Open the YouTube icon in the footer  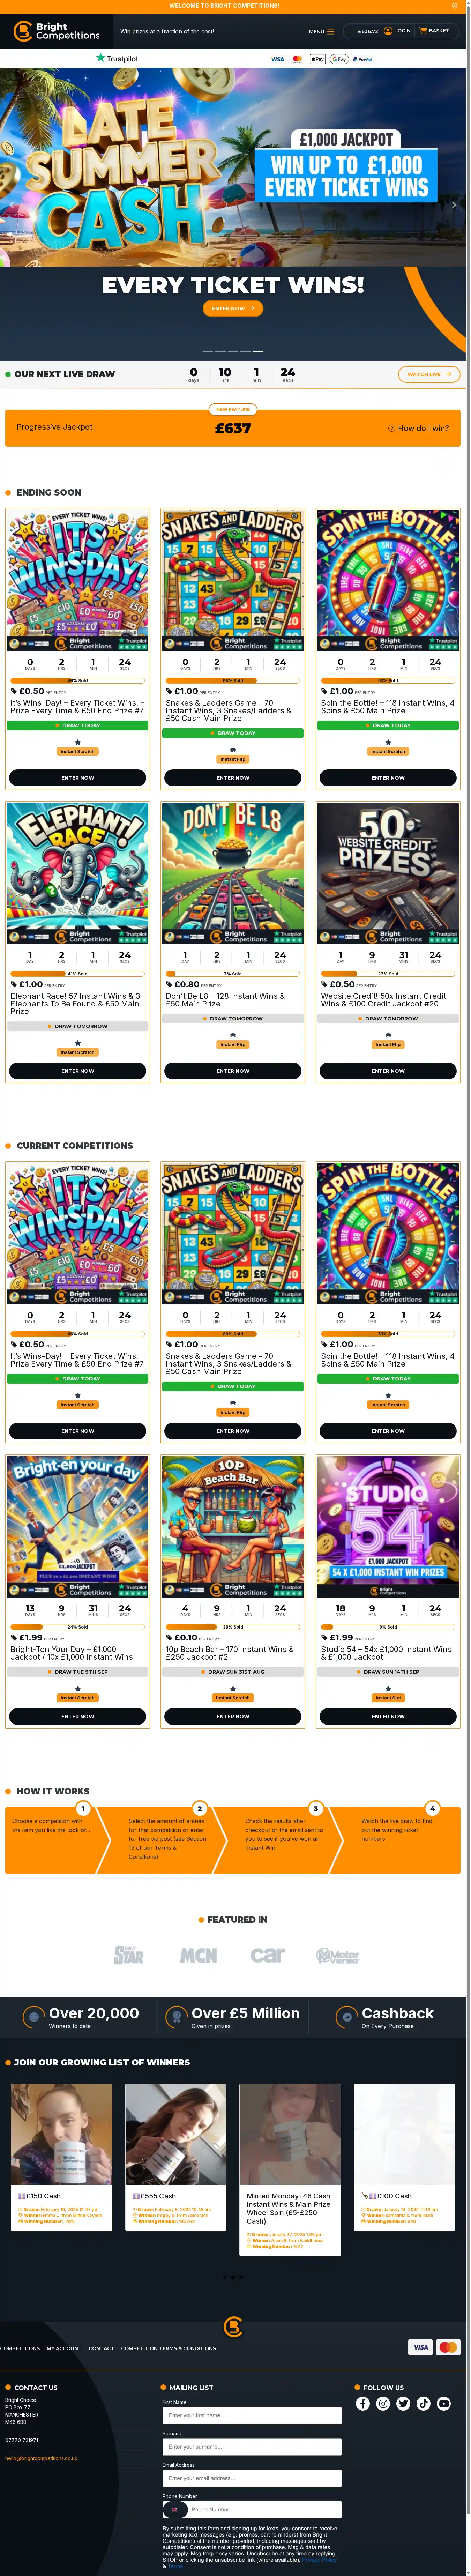click(444, 2404)
